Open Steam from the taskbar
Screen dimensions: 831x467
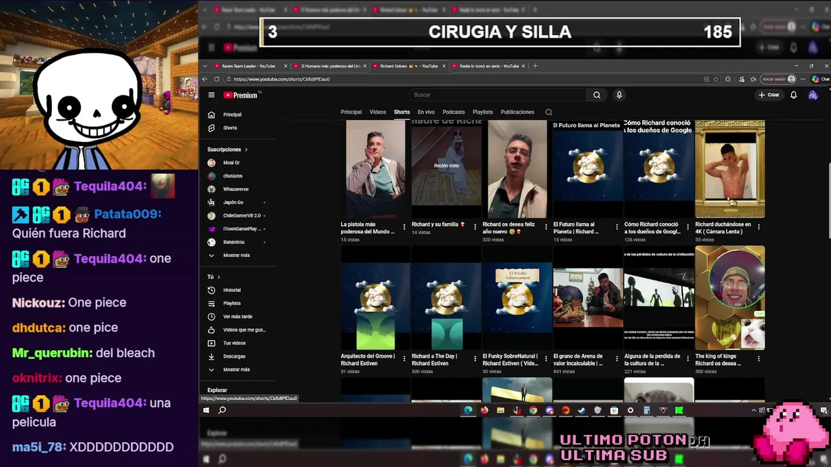pos(582,410)
